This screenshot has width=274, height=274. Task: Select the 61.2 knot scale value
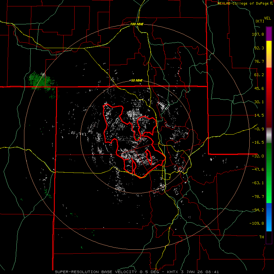coord(259,75)
